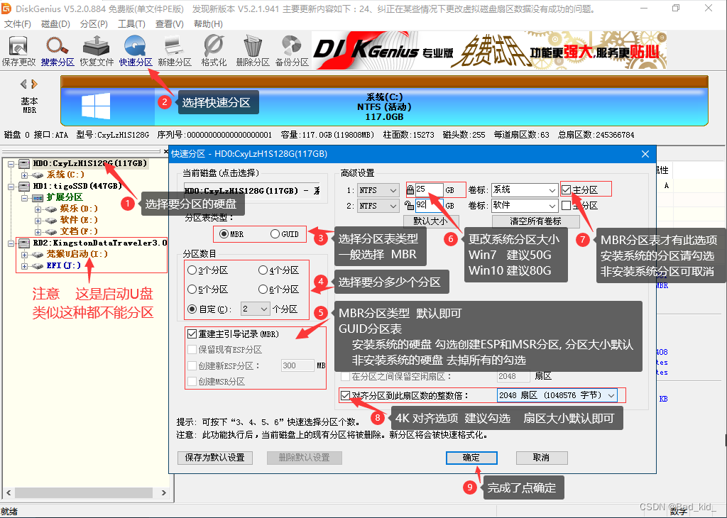Click the DiskGenius app logo icon

6,9
